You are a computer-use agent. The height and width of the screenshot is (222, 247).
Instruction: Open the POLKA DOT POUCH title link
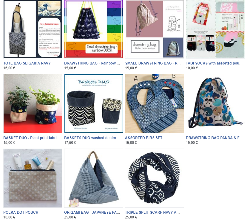[x=21, y=212]
